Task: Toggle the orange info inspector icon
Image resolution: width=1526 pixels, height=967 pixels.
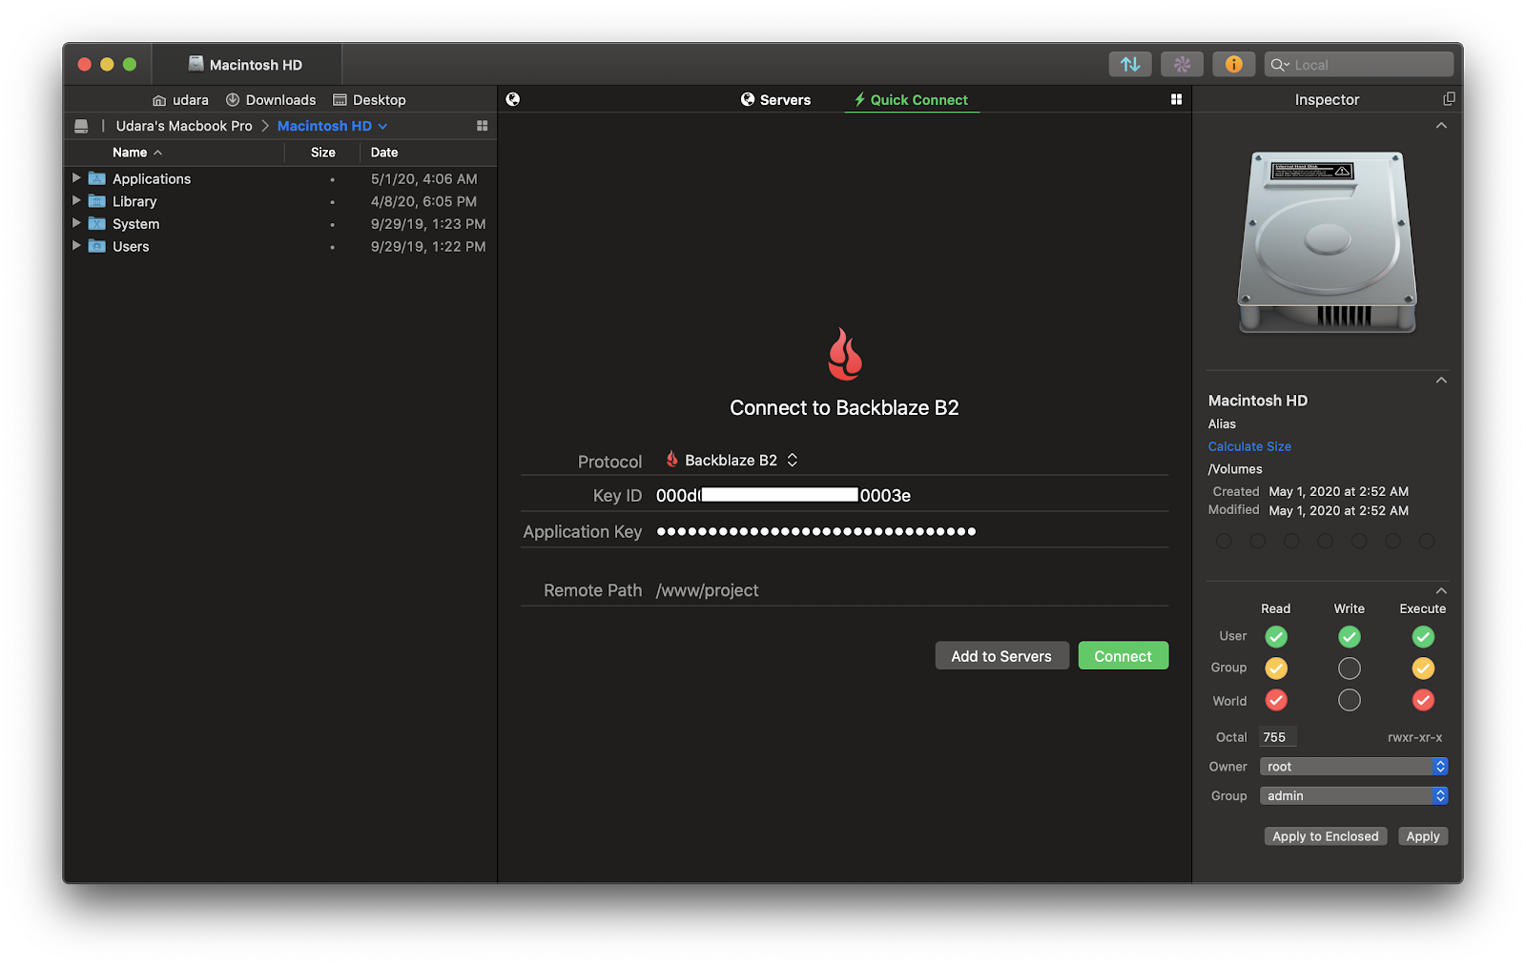Action: pos(1233,64)
